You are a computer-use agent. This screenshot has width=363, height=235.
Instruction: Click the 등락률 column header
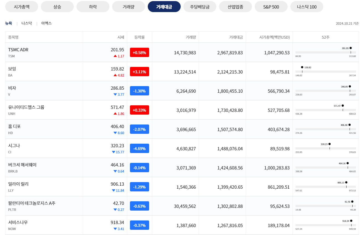coord(140,37)
